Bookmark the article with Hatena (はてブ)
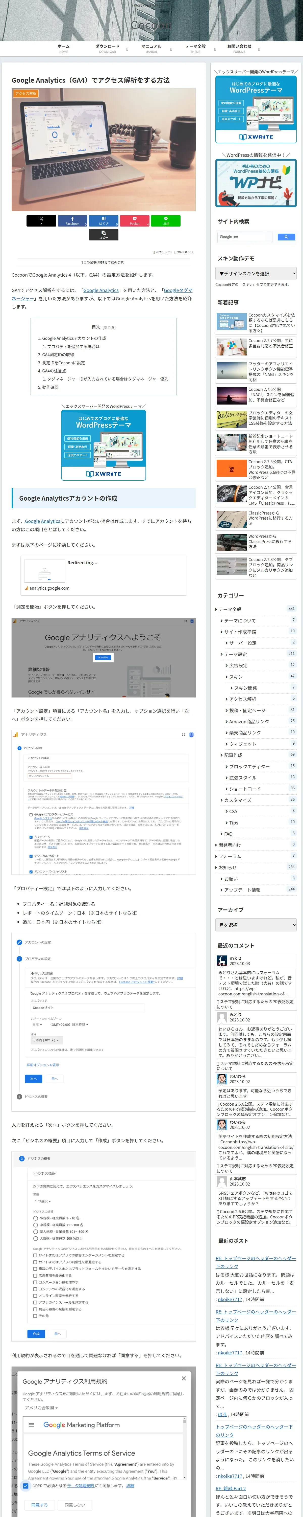 coord(104,221)
